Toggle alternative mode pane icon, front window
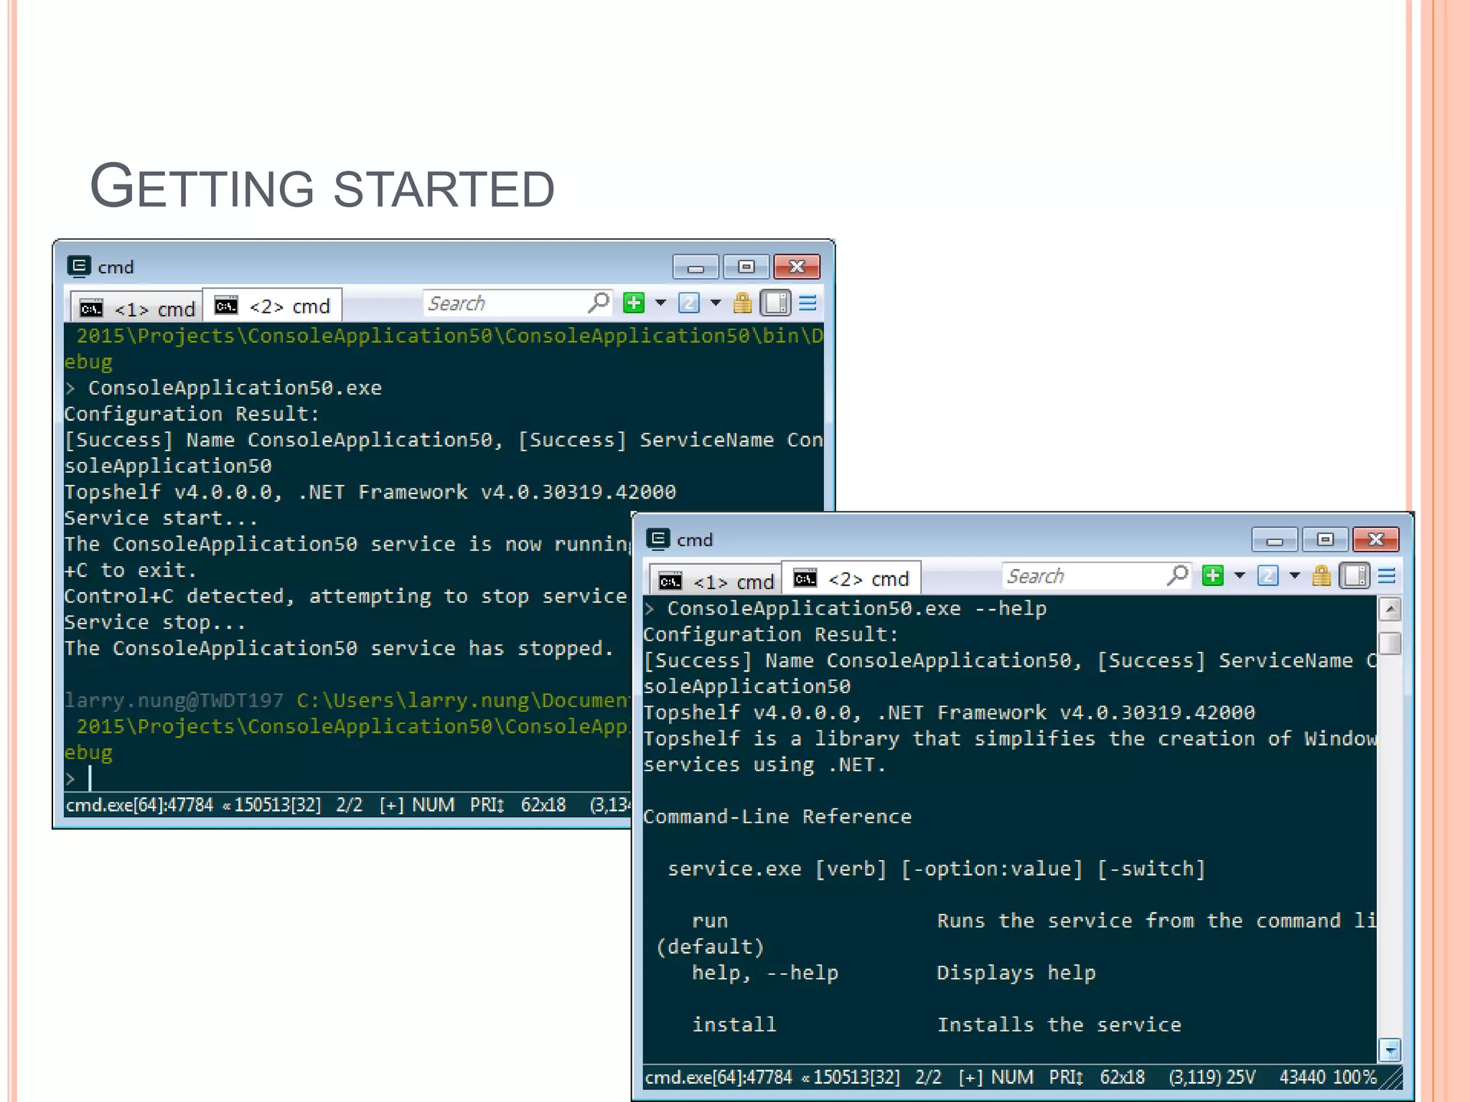The height and width of the screenshot is (1102, 1470). click(1355, 575)
